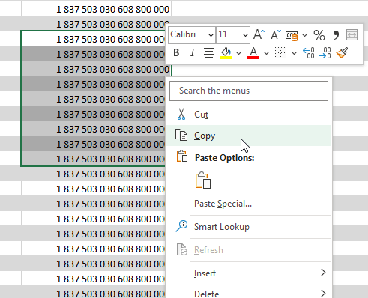Click the Increase Font Size icon
Image resolution: width=368 pixels, height=298 pixels.
(x=259, y=34)
